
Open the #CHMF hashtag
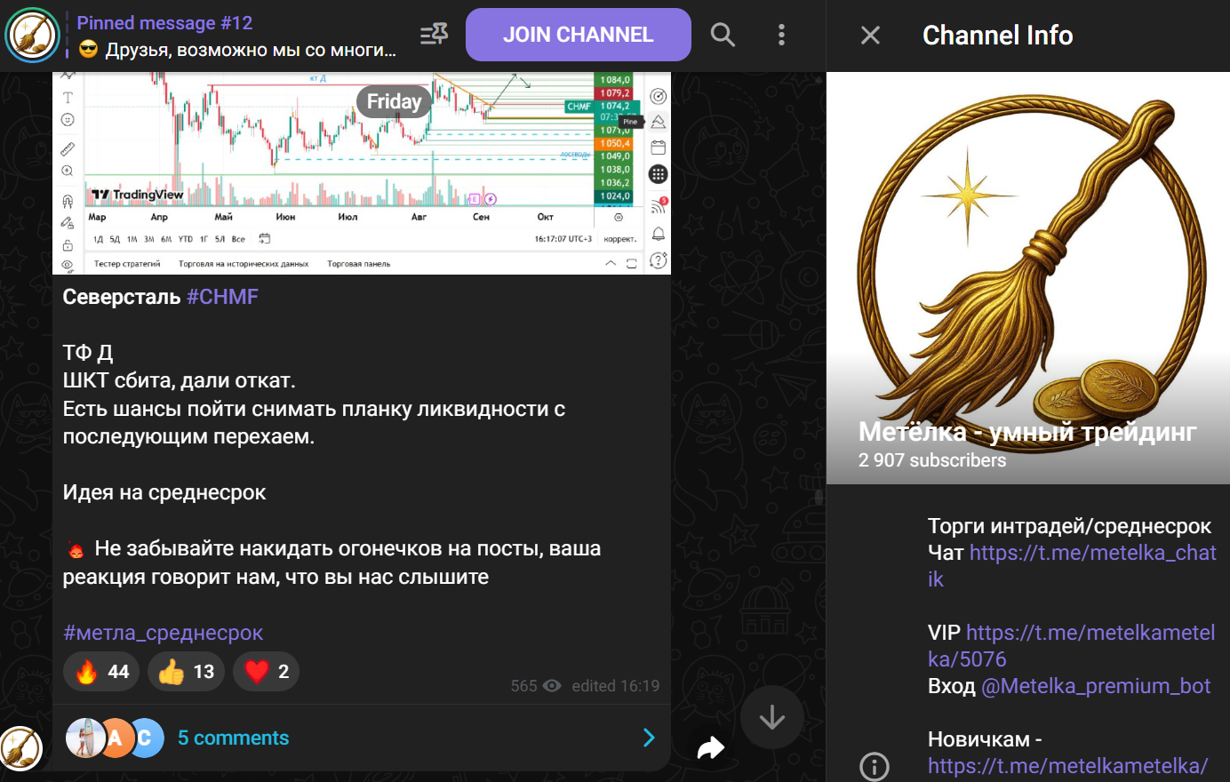222,297
